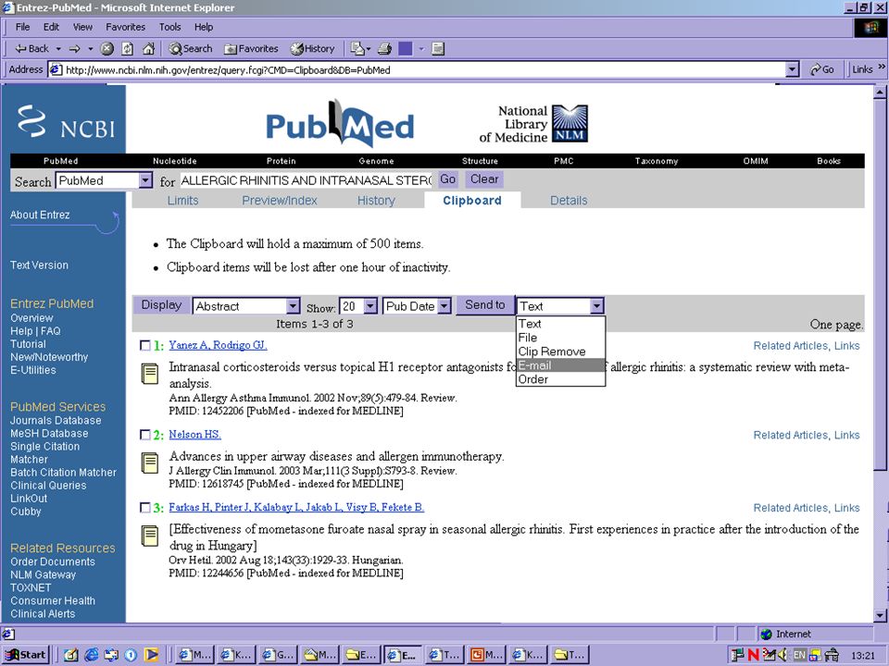
Task: Open Related Articles link for Farkas article
Action: coord(790,508)
